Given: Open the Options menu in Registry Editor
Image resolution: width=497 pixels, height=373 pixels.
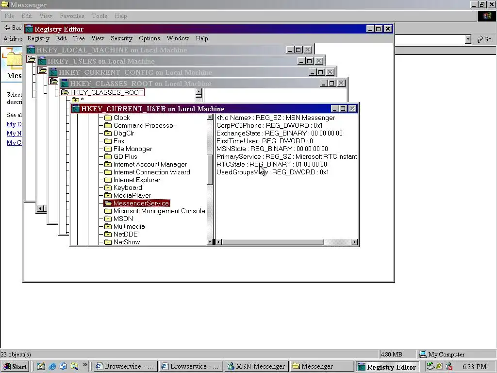Looking at the screenshot, I should click(149, 38).
